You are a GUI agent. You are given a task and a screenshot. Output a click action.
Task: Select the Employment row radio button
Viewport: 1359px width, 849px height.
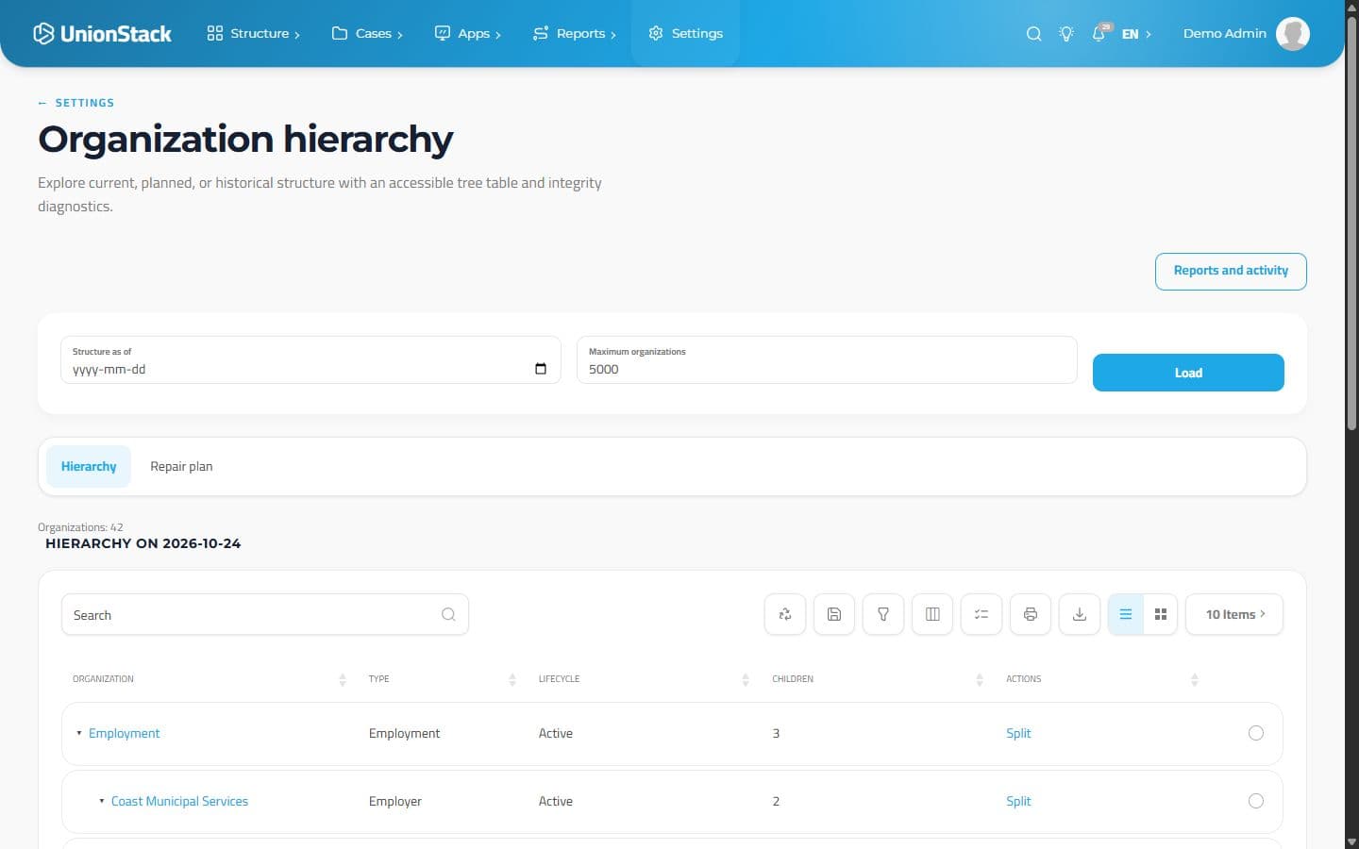[1256, 733]
